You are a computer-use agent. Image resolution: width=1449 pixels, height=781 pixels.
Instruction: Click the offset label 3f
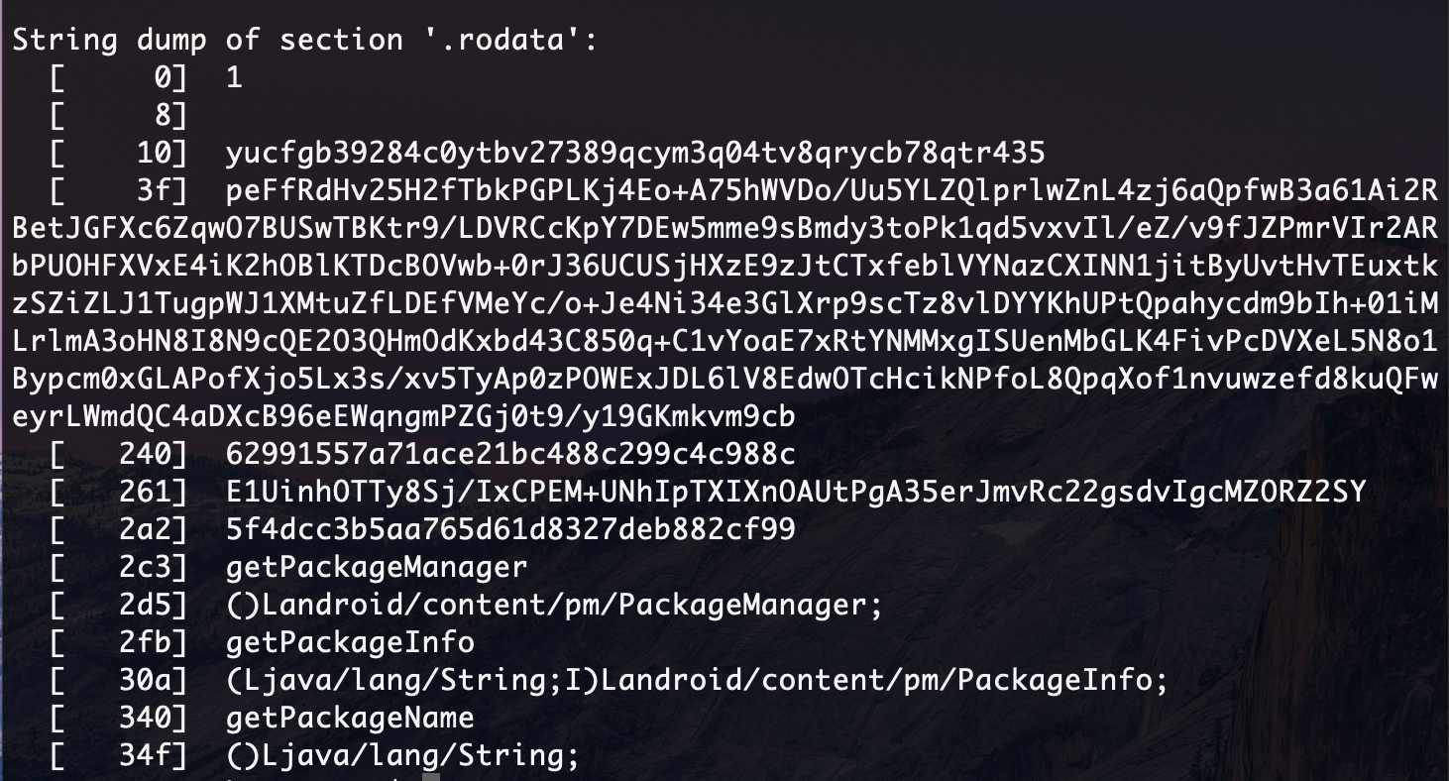(162, 191)
